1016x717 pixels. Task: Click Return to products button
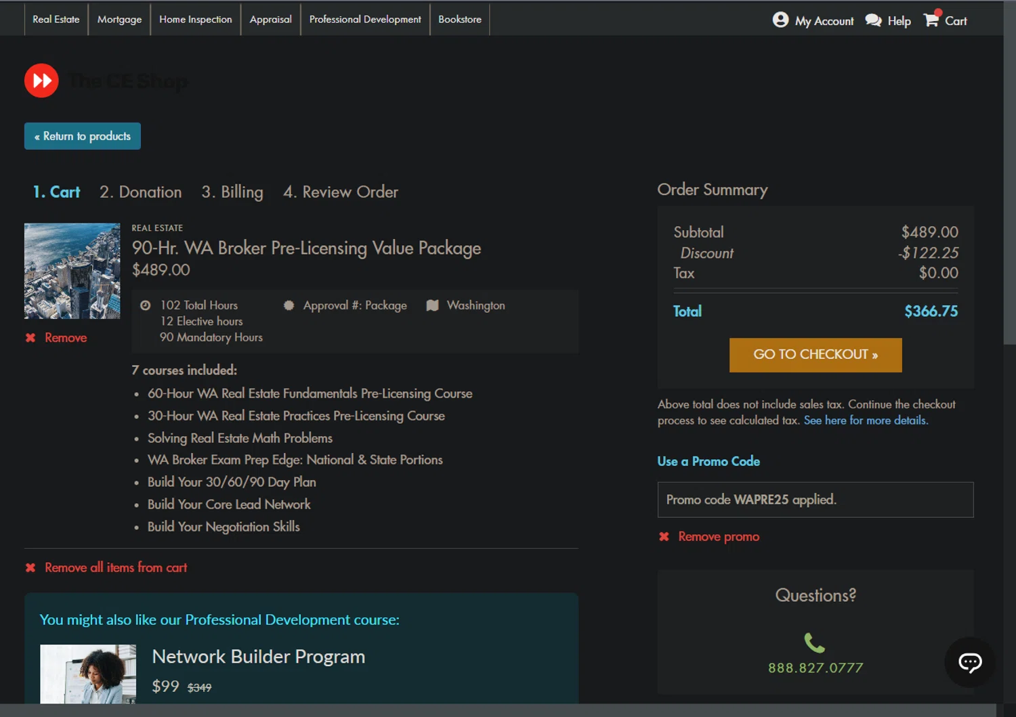pos(83,136)
